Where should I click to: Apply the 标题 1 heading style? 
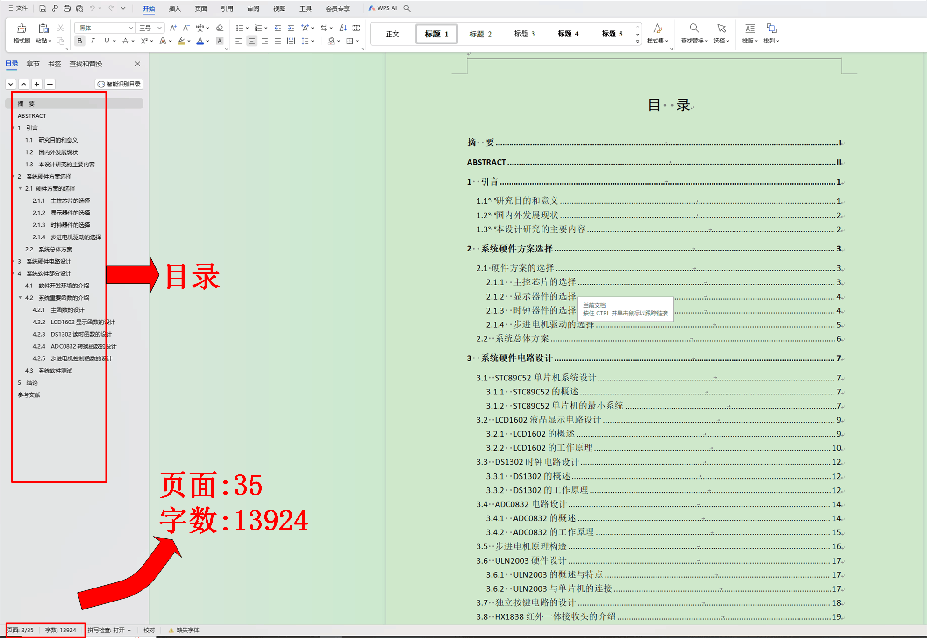[436, 33]
